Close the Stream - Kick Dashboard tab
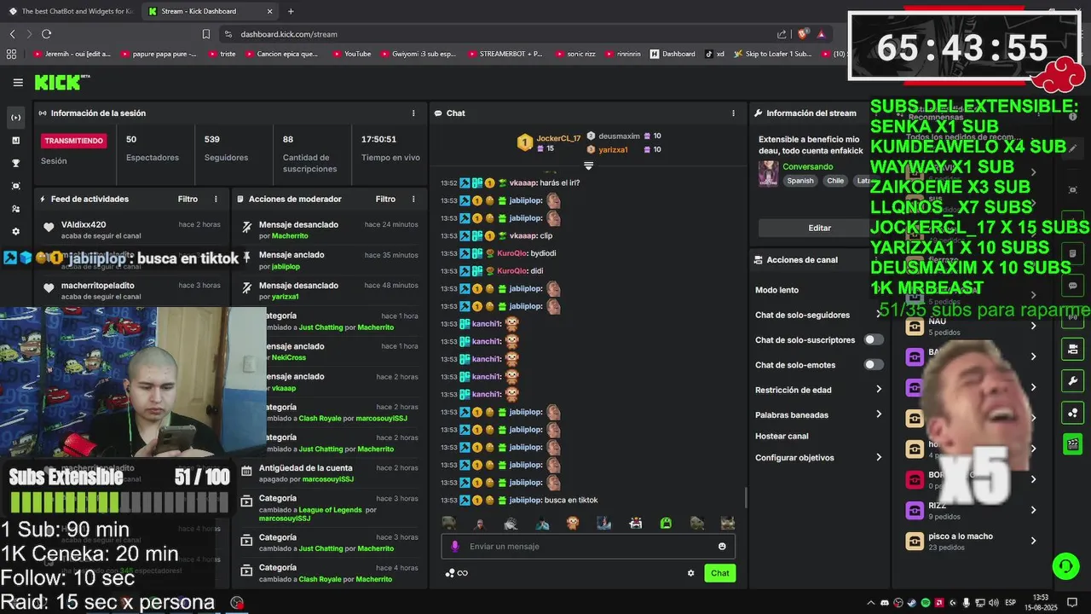This screenshot has height=614, width=1091. 270,11
